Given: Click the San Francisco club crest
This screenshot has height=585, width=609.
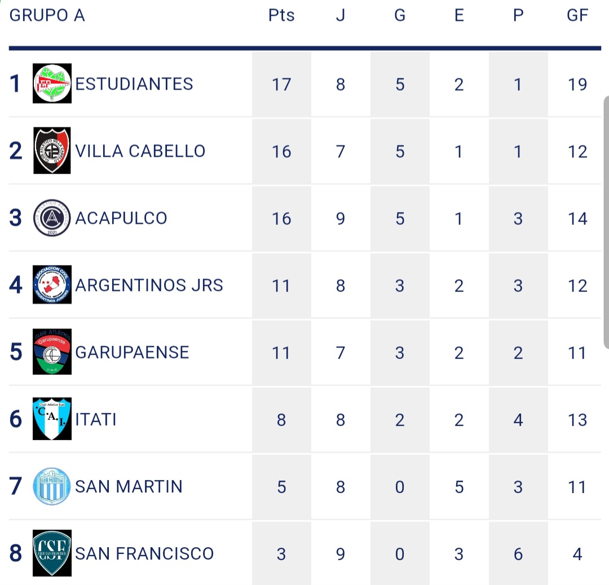Looking at the screenshot, I should pos(52,553).
